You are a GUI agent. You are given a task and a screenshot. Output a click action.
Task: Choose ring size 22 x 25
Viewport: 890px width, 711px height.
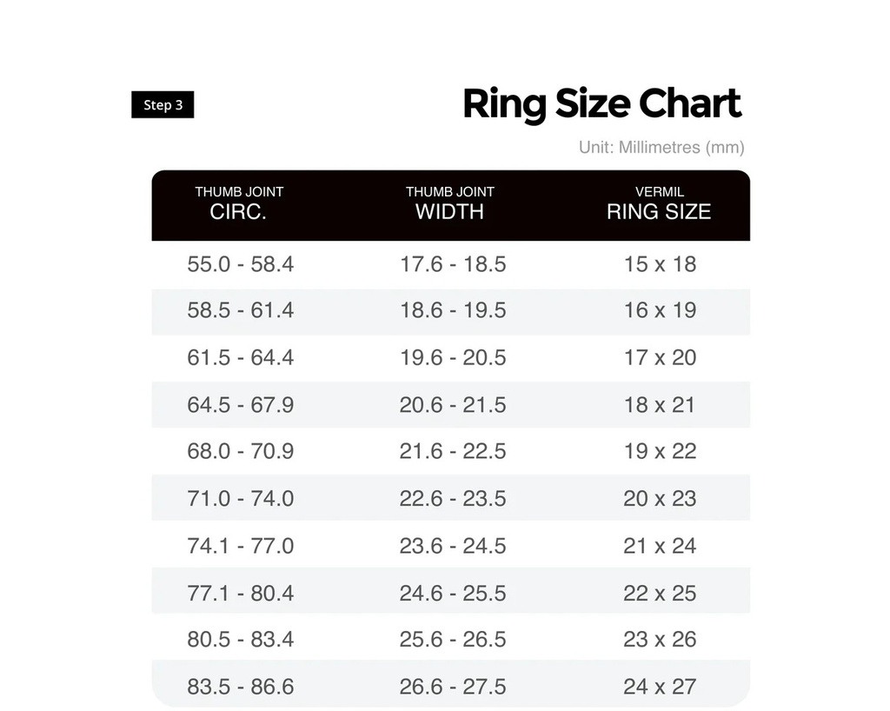tap(660, 593)
